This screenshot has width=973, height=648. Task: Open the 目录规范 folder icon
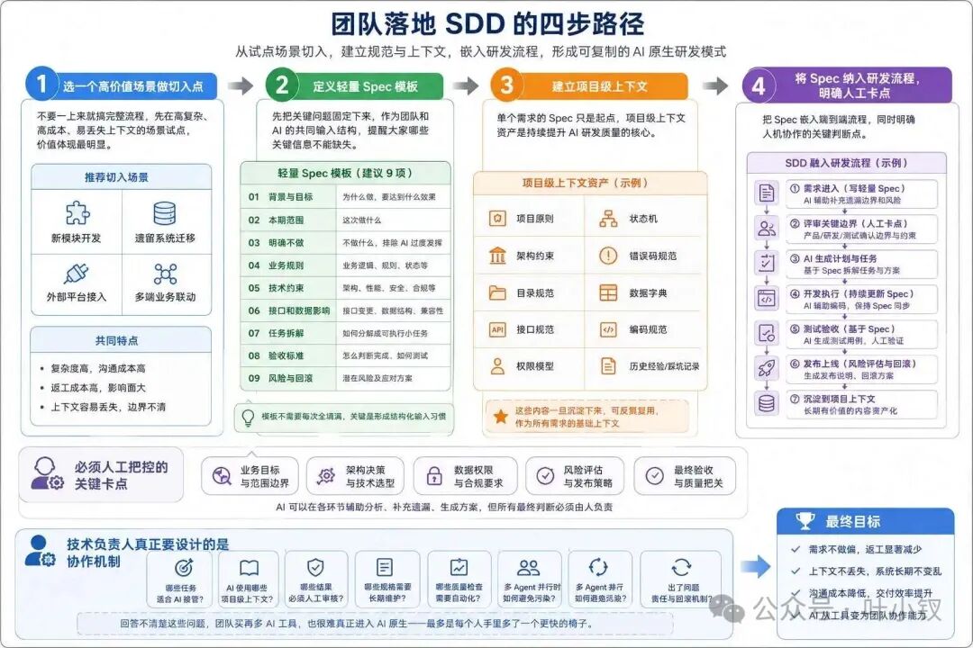(497, 292)
